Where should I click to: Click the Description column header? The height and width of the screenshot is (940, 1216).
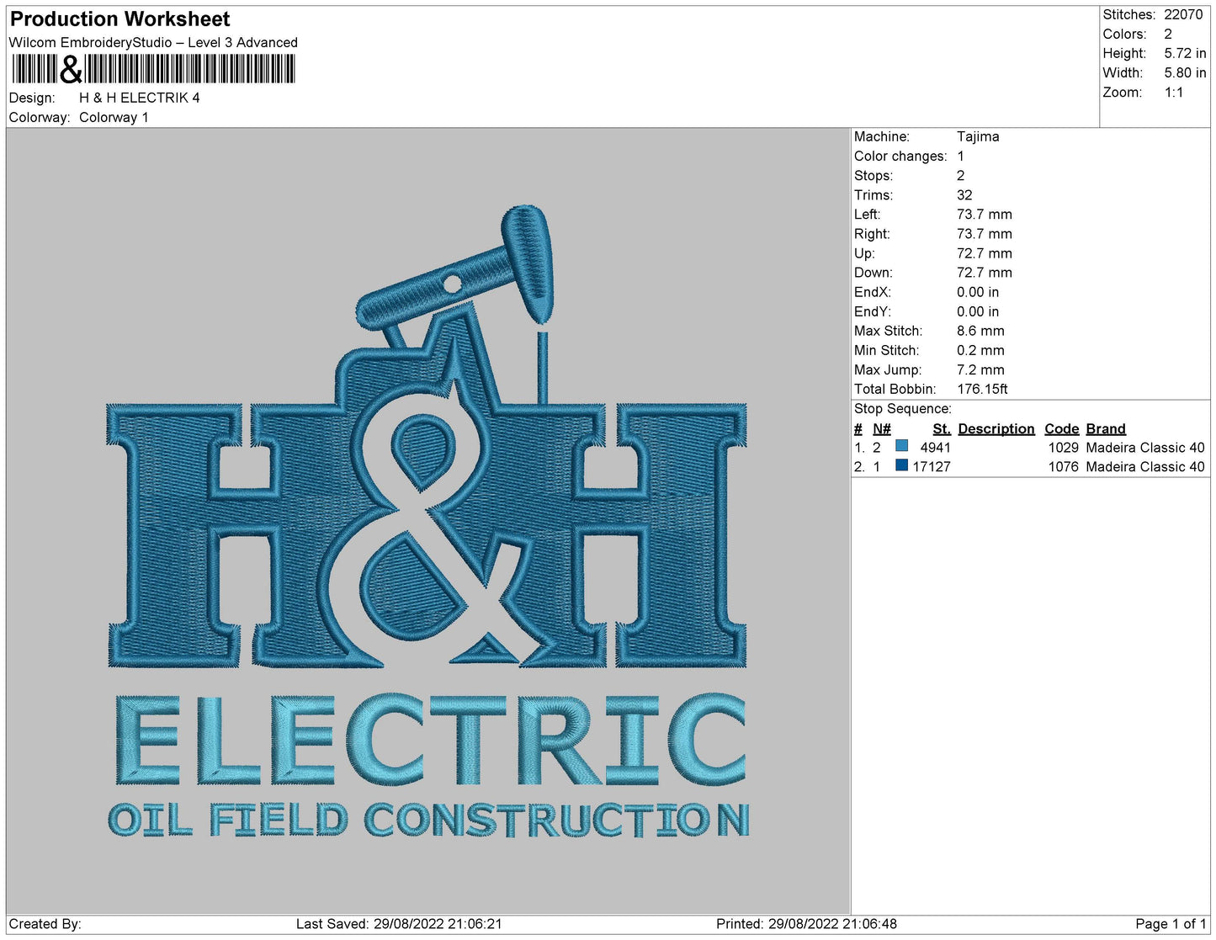pyautogui.click(x=996, y=428)
